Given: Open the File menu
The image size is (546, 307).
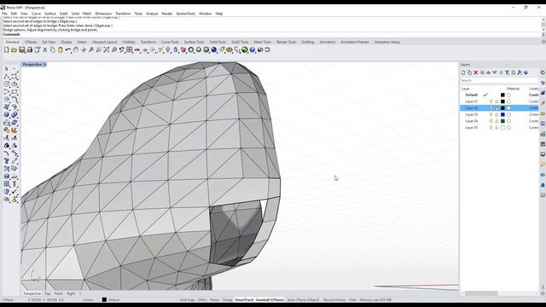Looking at the screenshot, I should tap(4, 14).
